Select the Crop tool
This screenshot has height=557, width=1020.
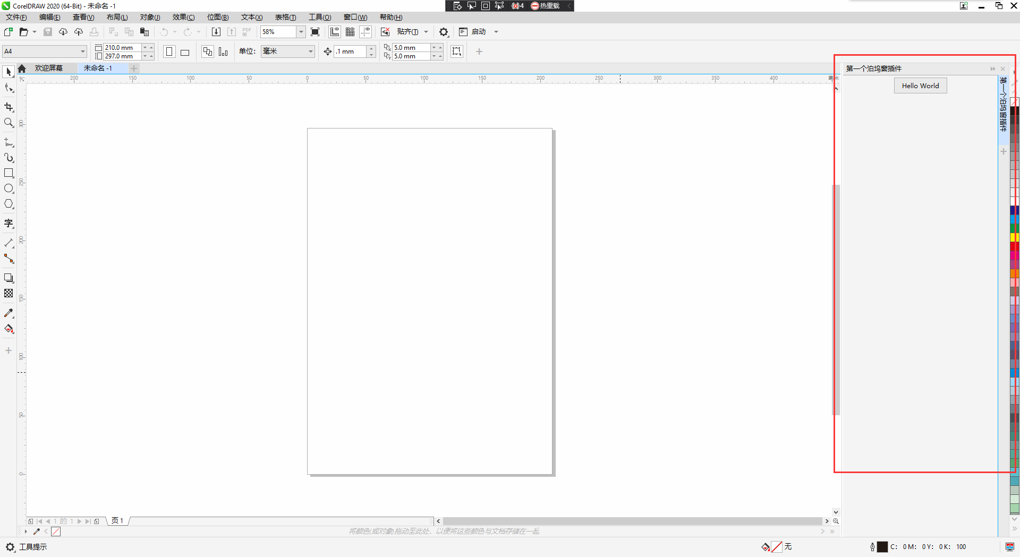coord(8,107)
